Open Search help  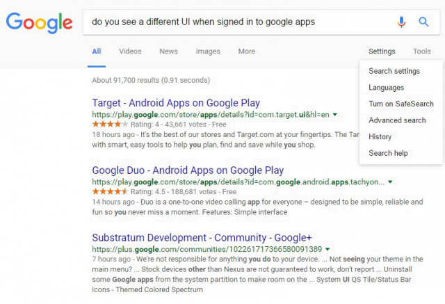(388, 153)
